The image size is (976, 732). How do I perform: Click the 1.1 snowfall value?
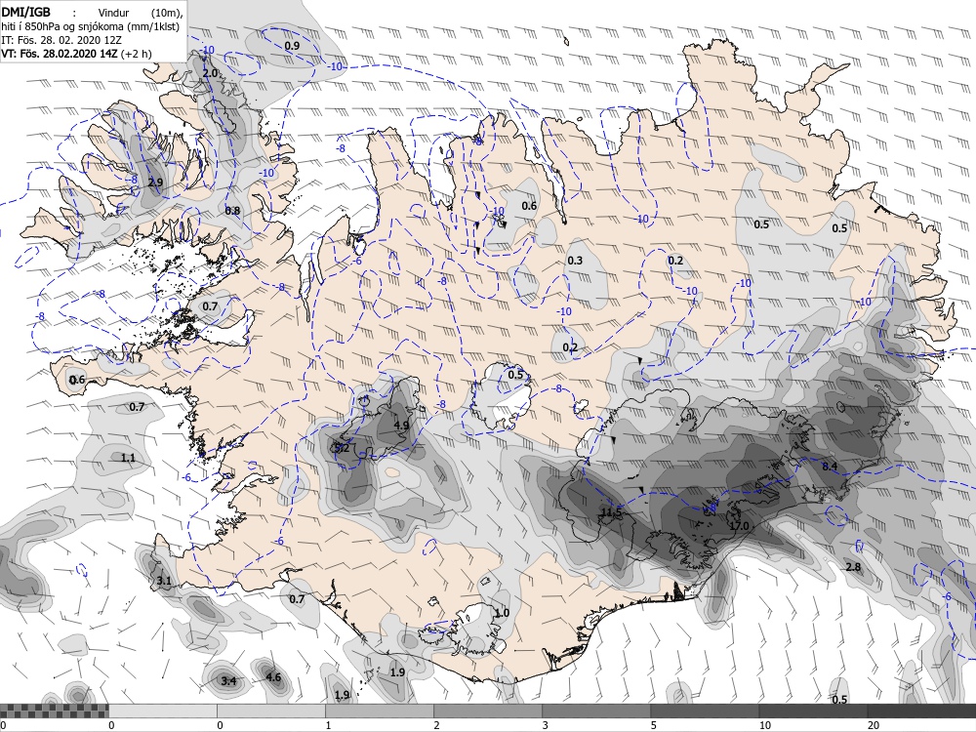(128, 458)
